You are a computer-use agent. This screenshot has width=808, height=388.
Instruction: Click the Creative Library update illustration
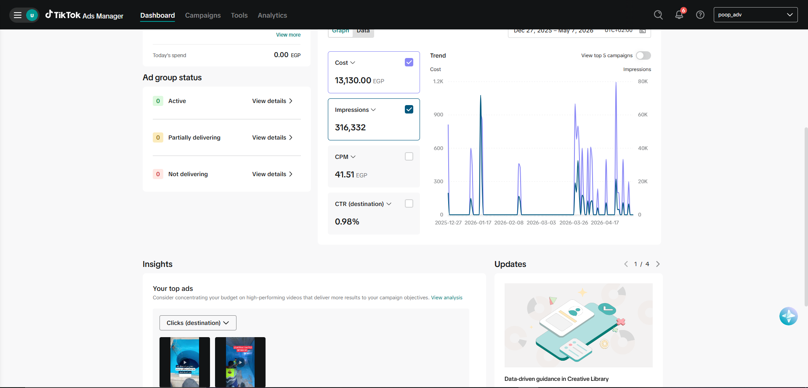pos(579,325)
